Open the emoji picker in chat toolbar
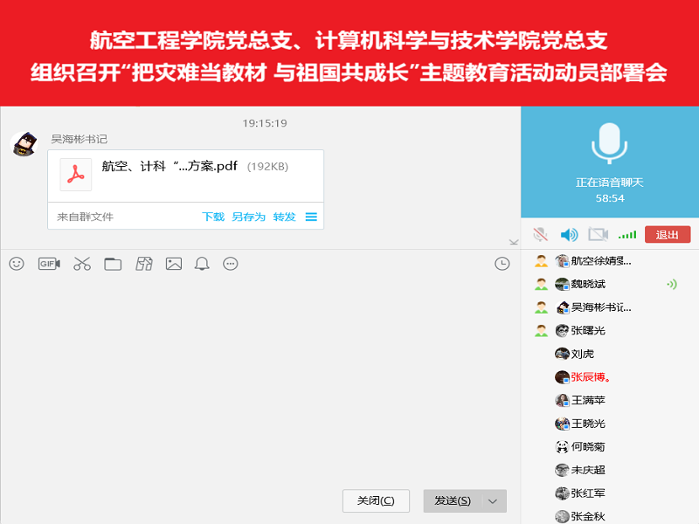The image size is (699, 524). point(17,264)
